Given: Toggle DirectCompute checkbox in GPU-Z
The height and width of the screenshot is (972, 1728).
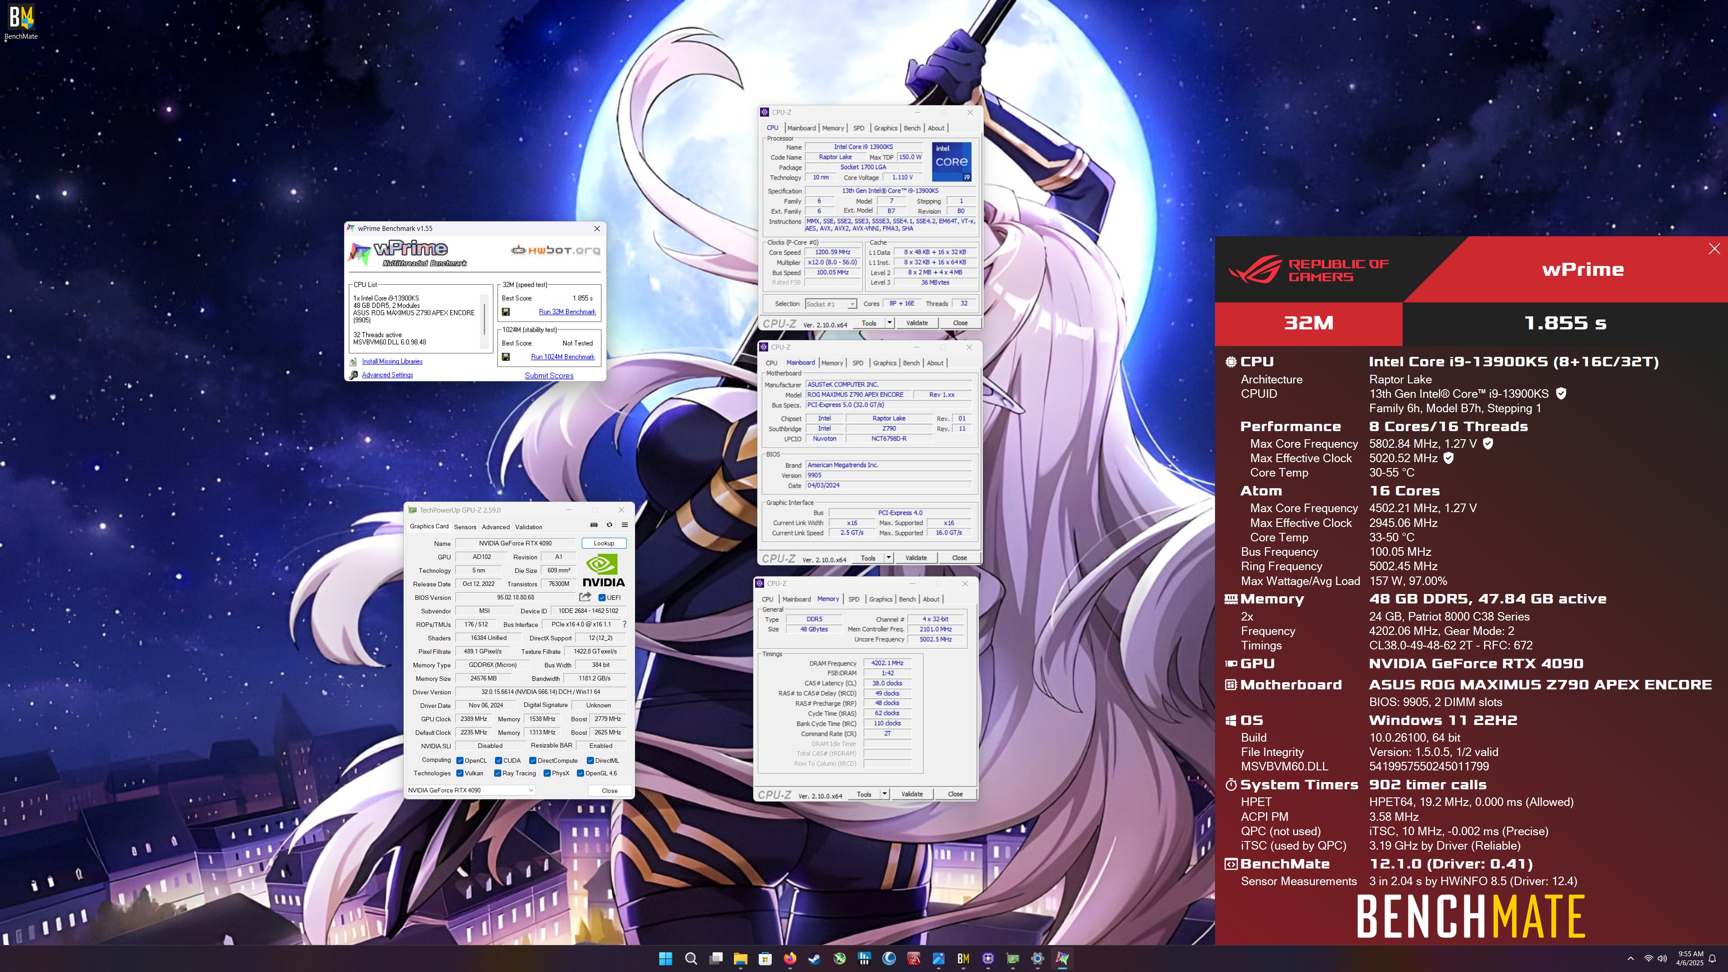Looking at the screenshot, I should 533,760.
